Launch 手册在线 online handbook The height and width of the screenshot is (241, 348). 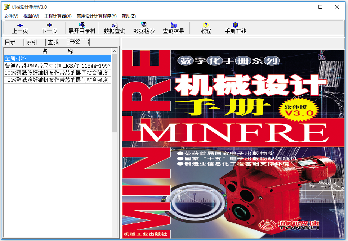point(236,28)
